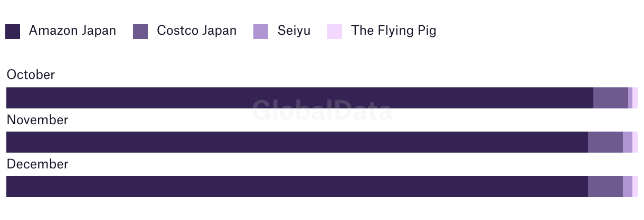Toggle the Costco Japan legend label
This screenshot has width=644, height=220.
coord(196,31)
